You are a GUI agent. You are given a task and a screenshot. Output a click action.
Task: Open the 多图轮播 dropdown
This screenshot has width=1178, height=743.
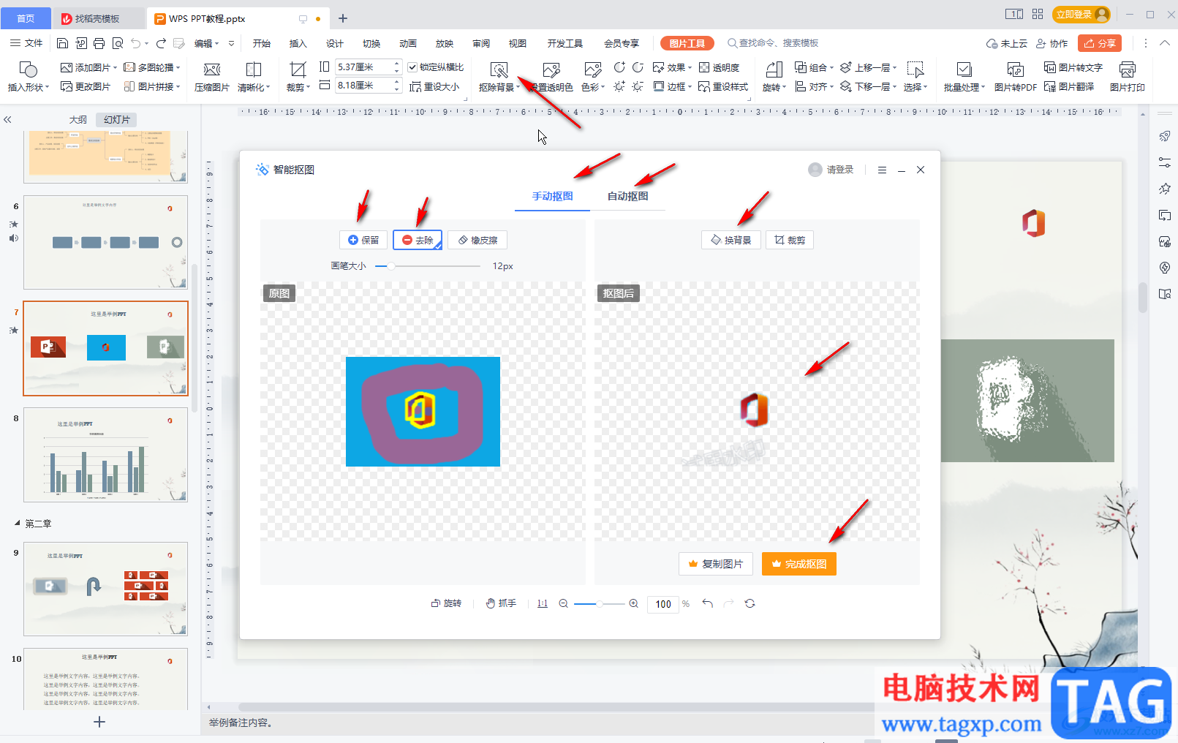151,67
